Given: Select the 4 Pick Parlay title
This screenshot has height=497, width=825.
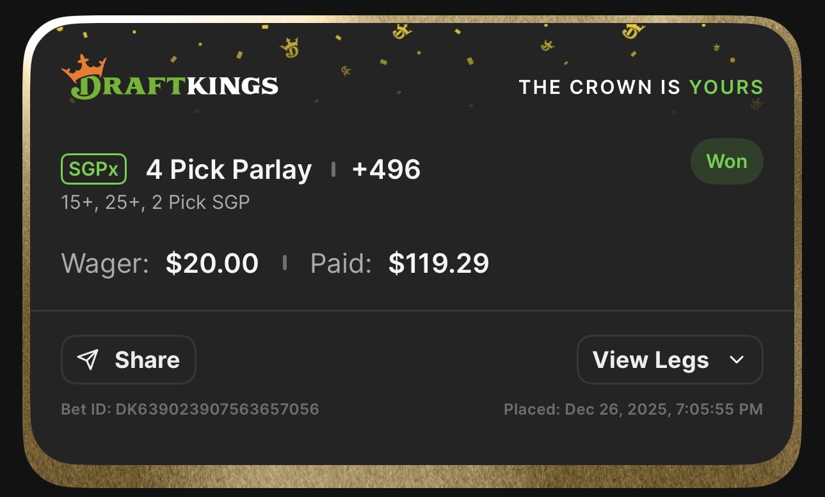Looking at the screenshot, I should coord(228,169).
